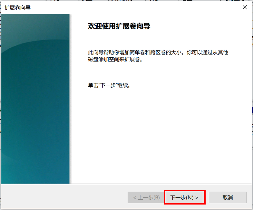Click the 下一步(N) button to continue
This screenshot has width=253, height=210.
pyautogui.click(x=184, y=197)
